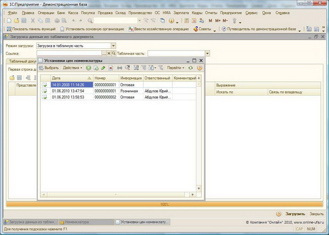Click the Set date interval (↔) icon
This screenshot has width=329, height=235.
(x=120, y=68)
